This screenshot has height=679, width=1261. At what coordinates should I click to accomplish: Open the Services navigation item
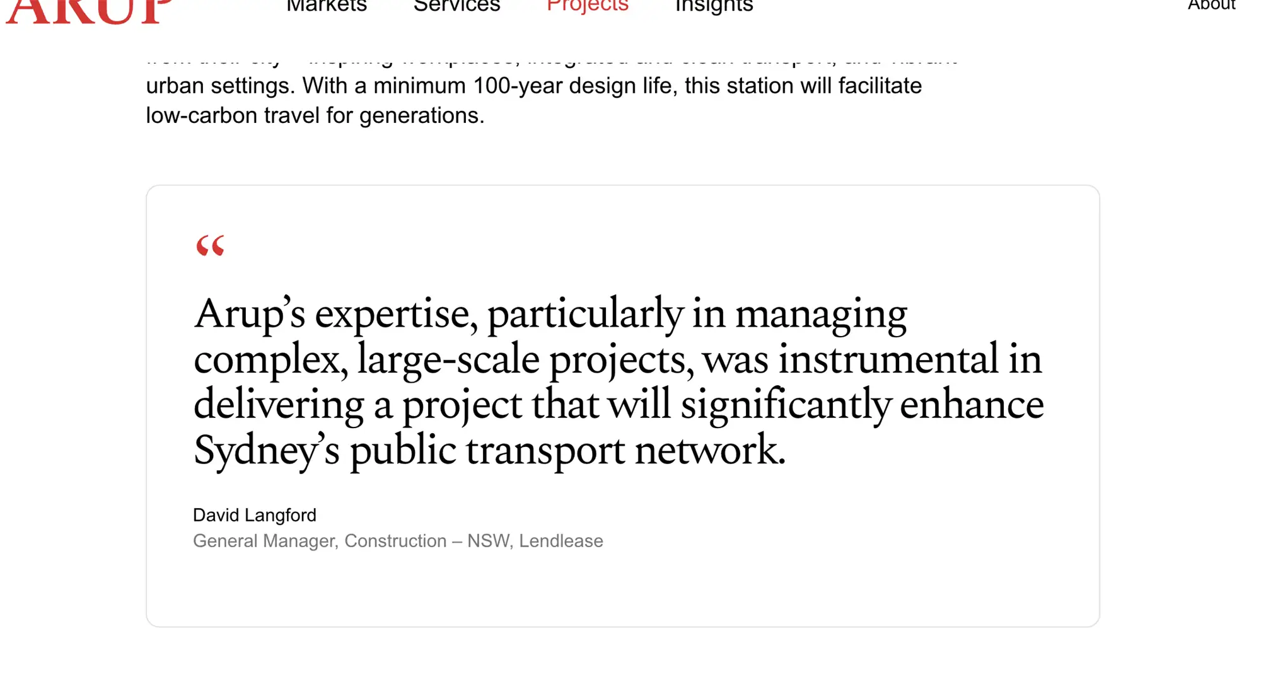coord(457,6)
